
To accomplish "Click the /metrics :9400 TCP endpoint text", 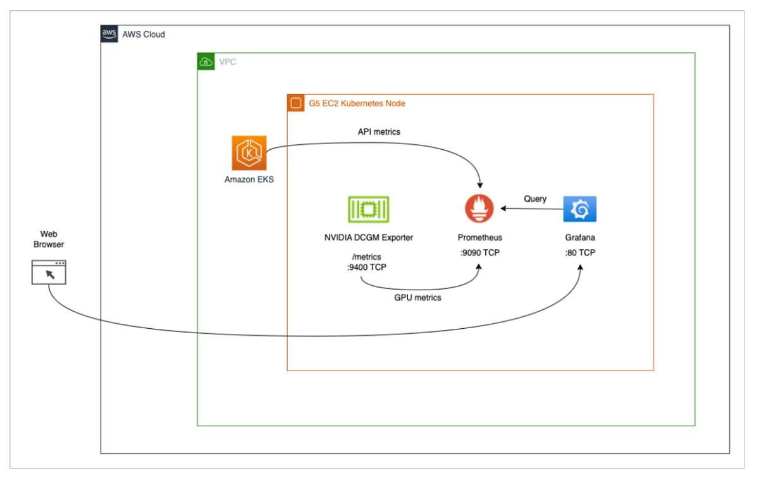I will tap(367, 262).
